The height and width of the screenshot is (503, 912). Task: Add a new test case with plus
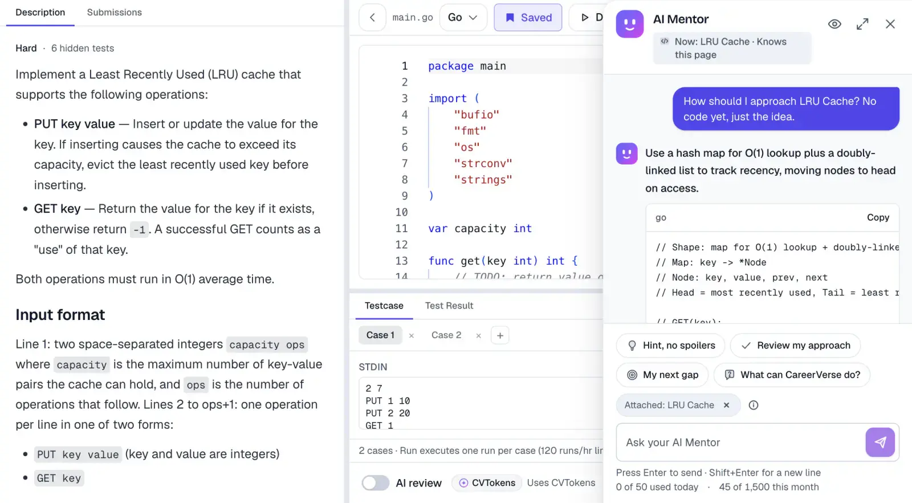click(x=500, y=335)
